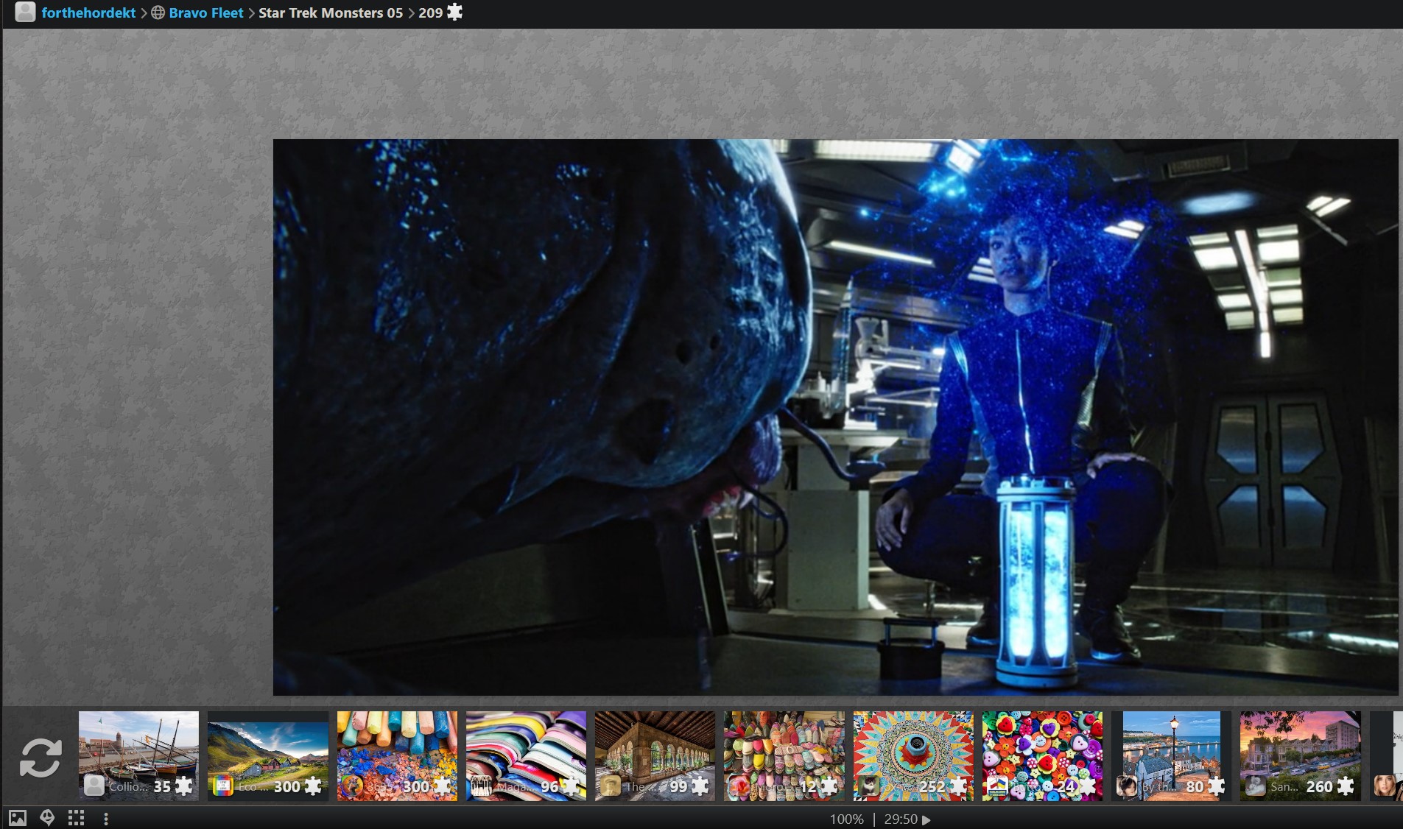Screen dimensions: 1403x829
Task: Click the globe icon beside Bravo Fleet
Action: (x=158, y=13)
